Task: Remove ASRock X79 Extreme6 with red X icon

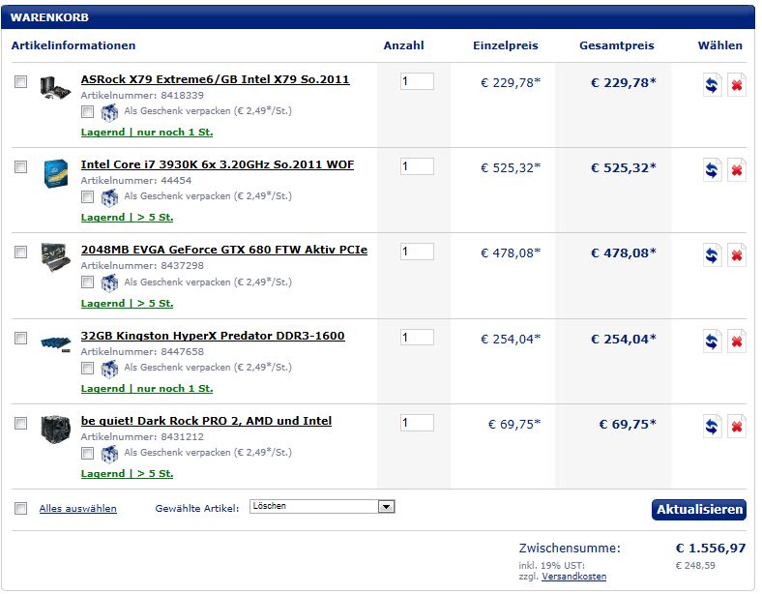Action: pos(737,85)
